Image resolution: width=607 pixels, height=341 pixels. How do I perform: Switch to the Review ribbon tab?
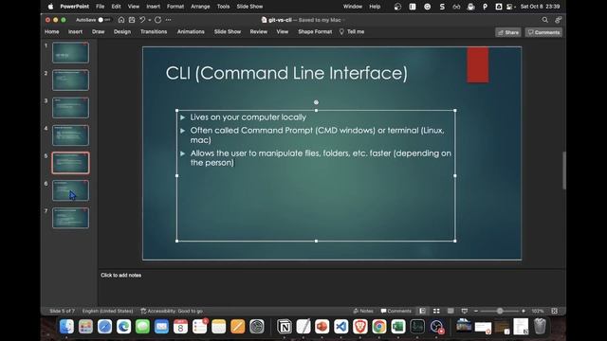tap(259, 31)
